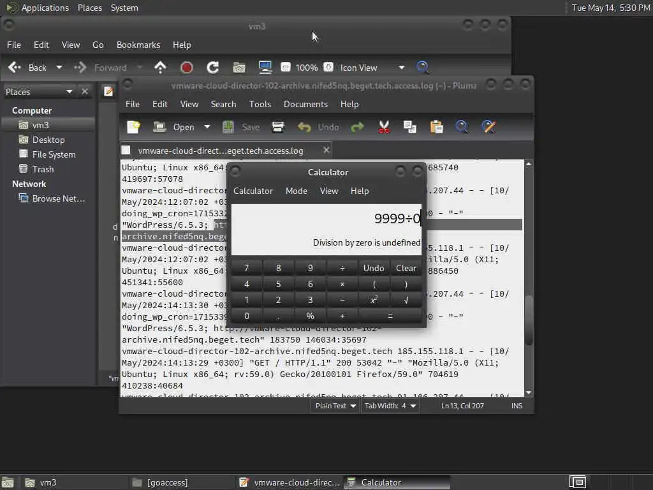Screen dimensions: 653x490
Task: Open the Calculator menu in Calculator window
Action: [253, 191]
